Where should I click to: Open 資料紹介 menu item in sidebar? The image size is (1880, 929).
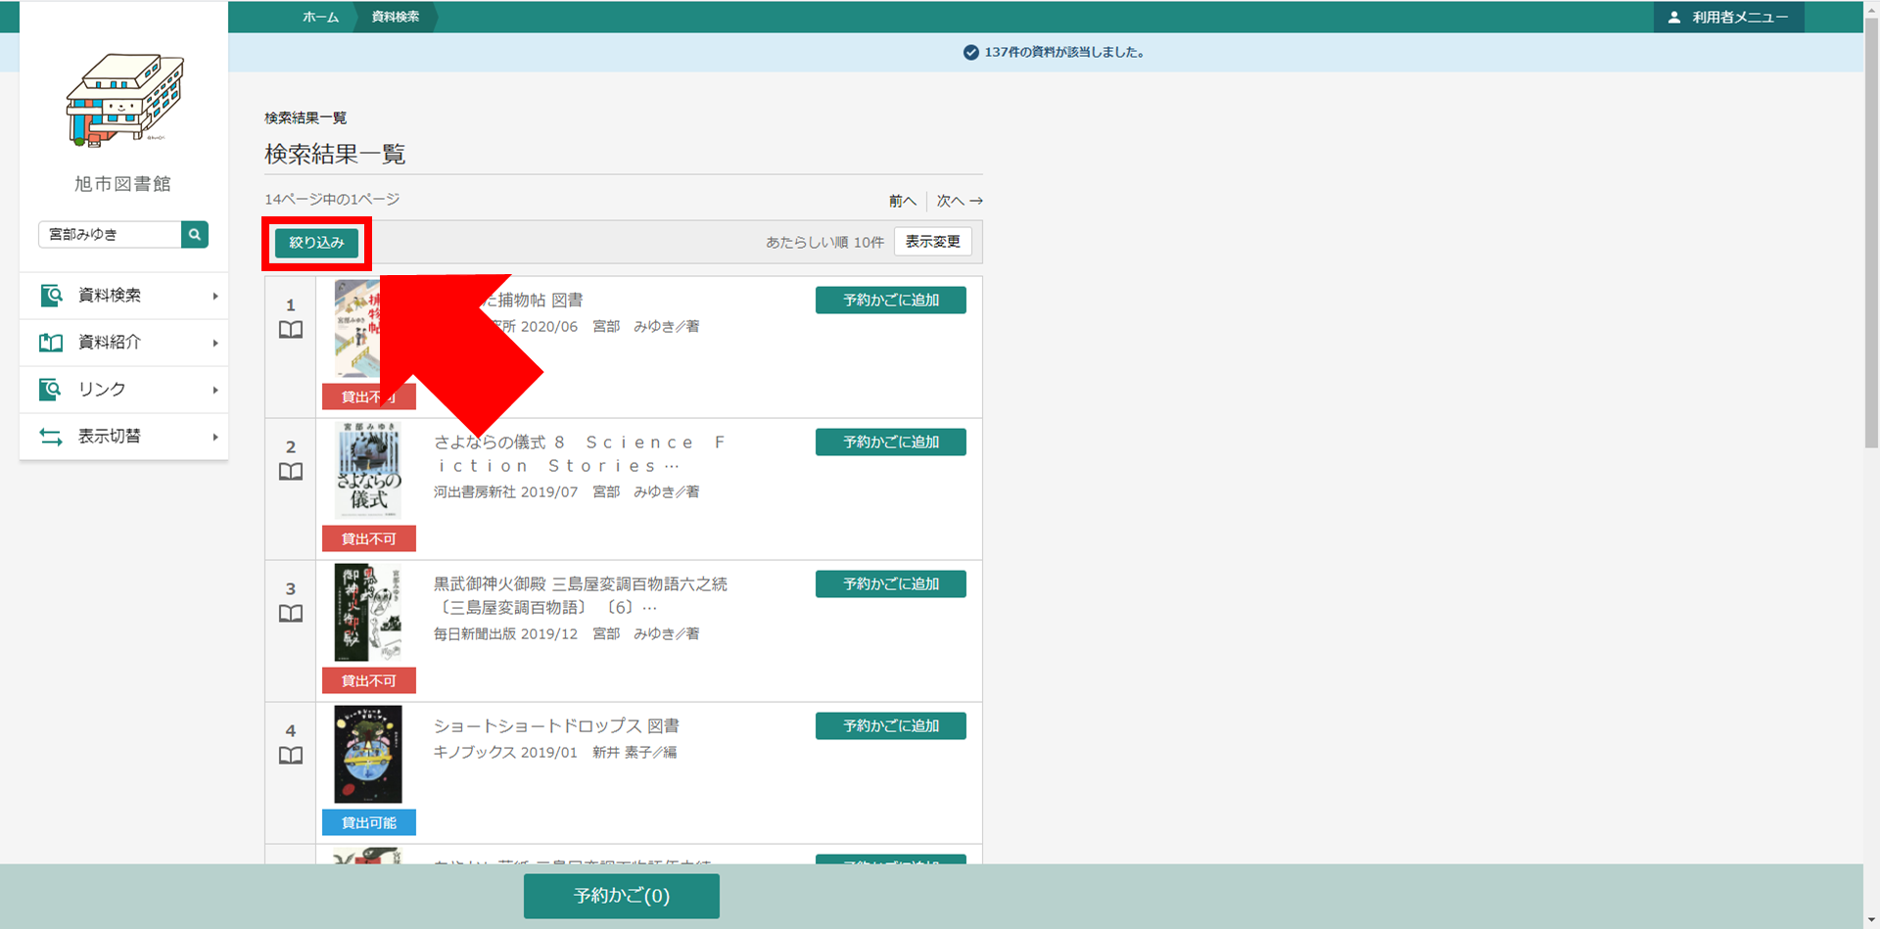(x=124, y=343)
